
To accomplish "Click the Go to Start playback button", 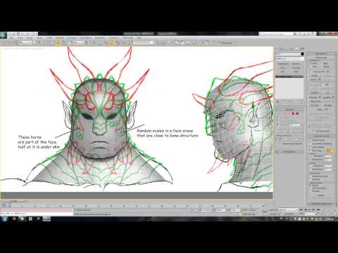I will [301, 209].
